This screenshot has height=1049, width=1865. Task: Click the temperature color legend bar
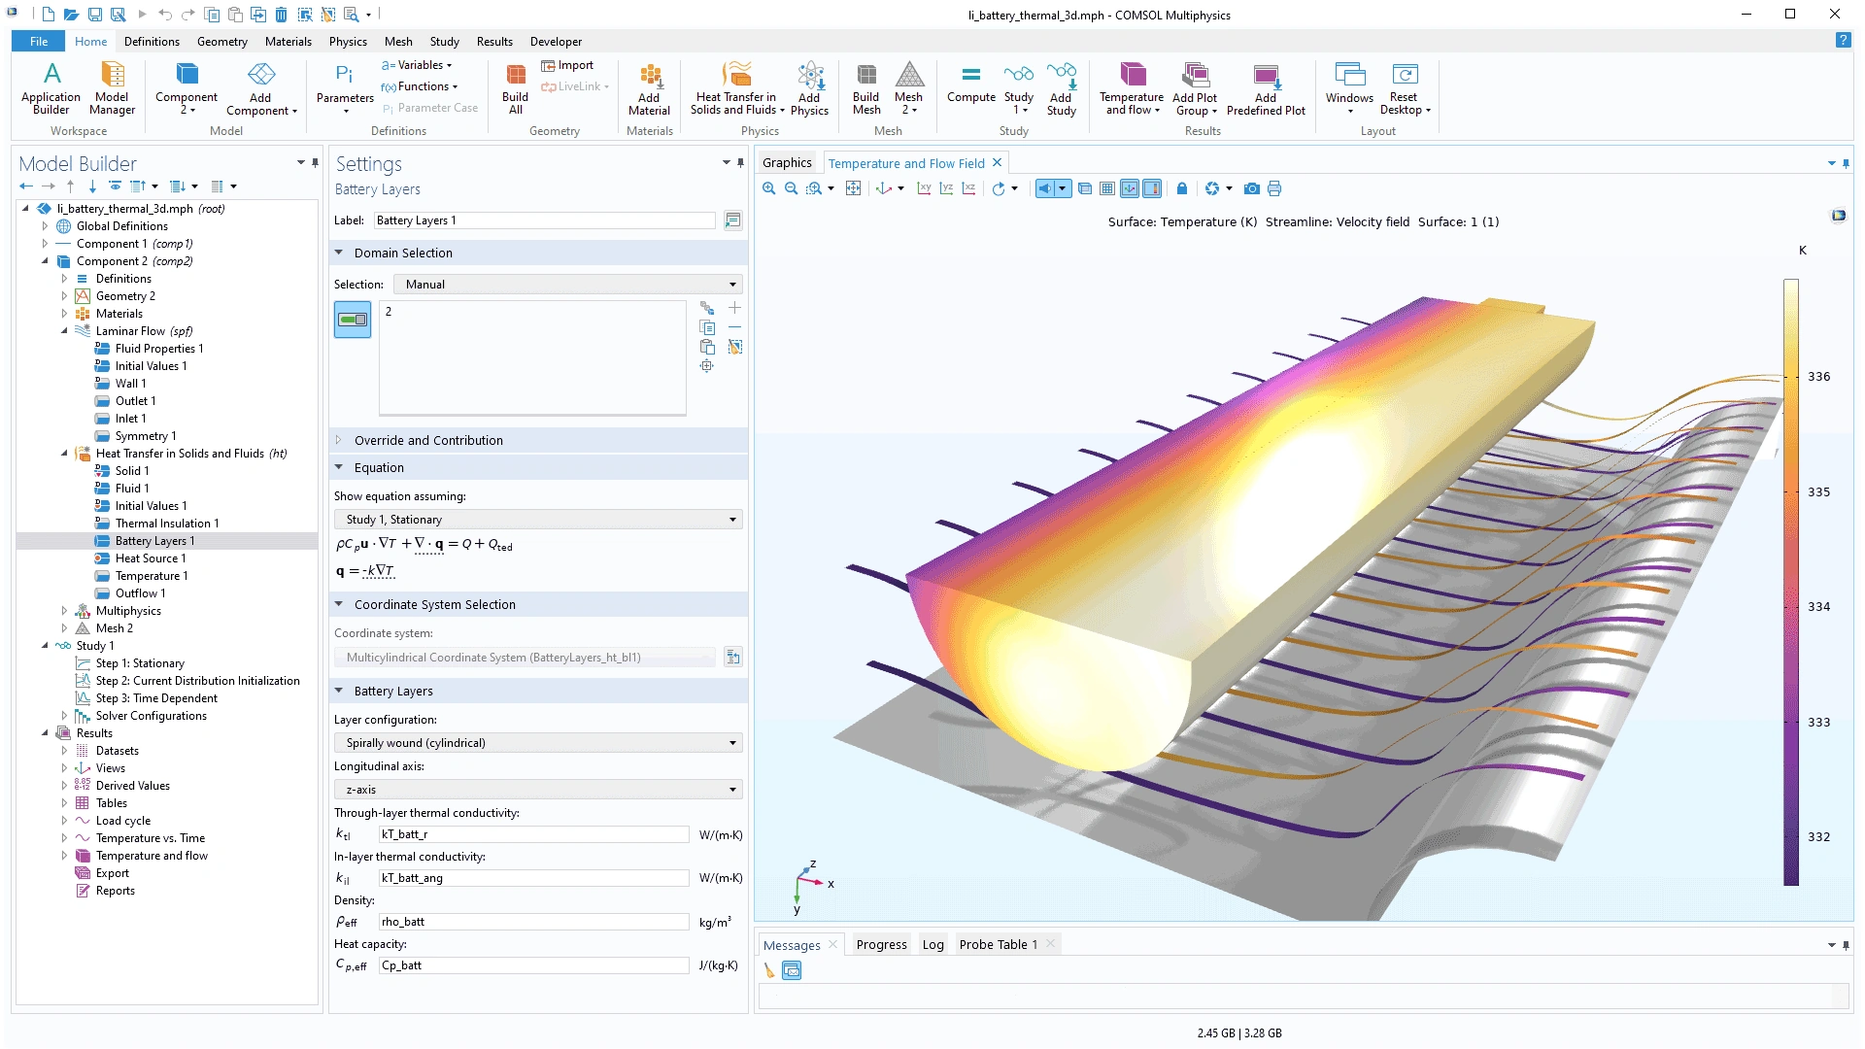pyautogui.click(x=1791, y=583)
